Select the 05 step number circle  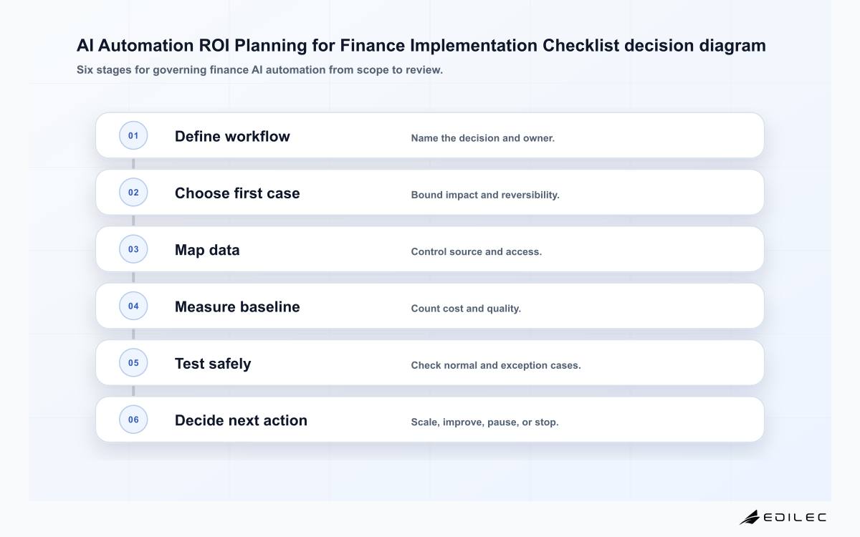(x=133, y=362)
